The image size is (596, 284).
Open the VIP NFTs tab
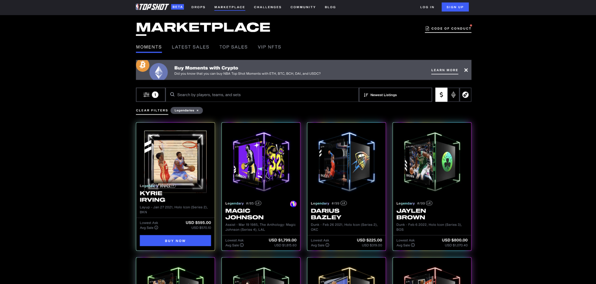click(x=270, y=47)
